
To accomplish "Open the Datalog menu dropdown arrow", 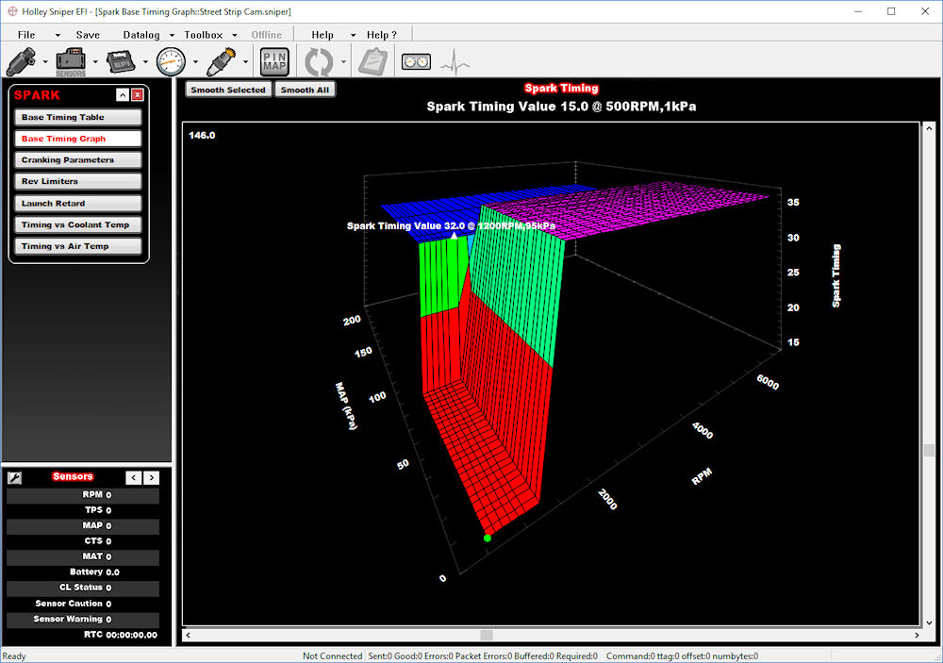I will tap(172, 36).
